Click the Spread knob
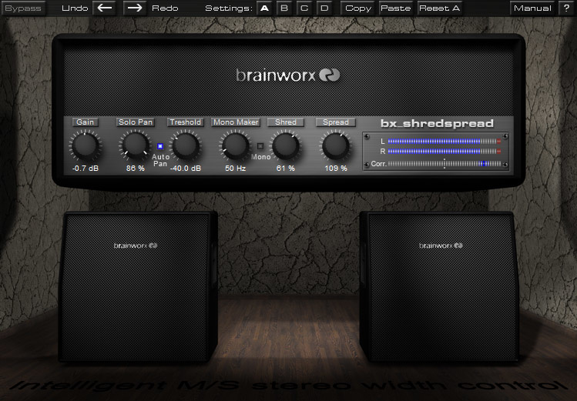Viewport: 577px width, 401px height. pos(335,145)
